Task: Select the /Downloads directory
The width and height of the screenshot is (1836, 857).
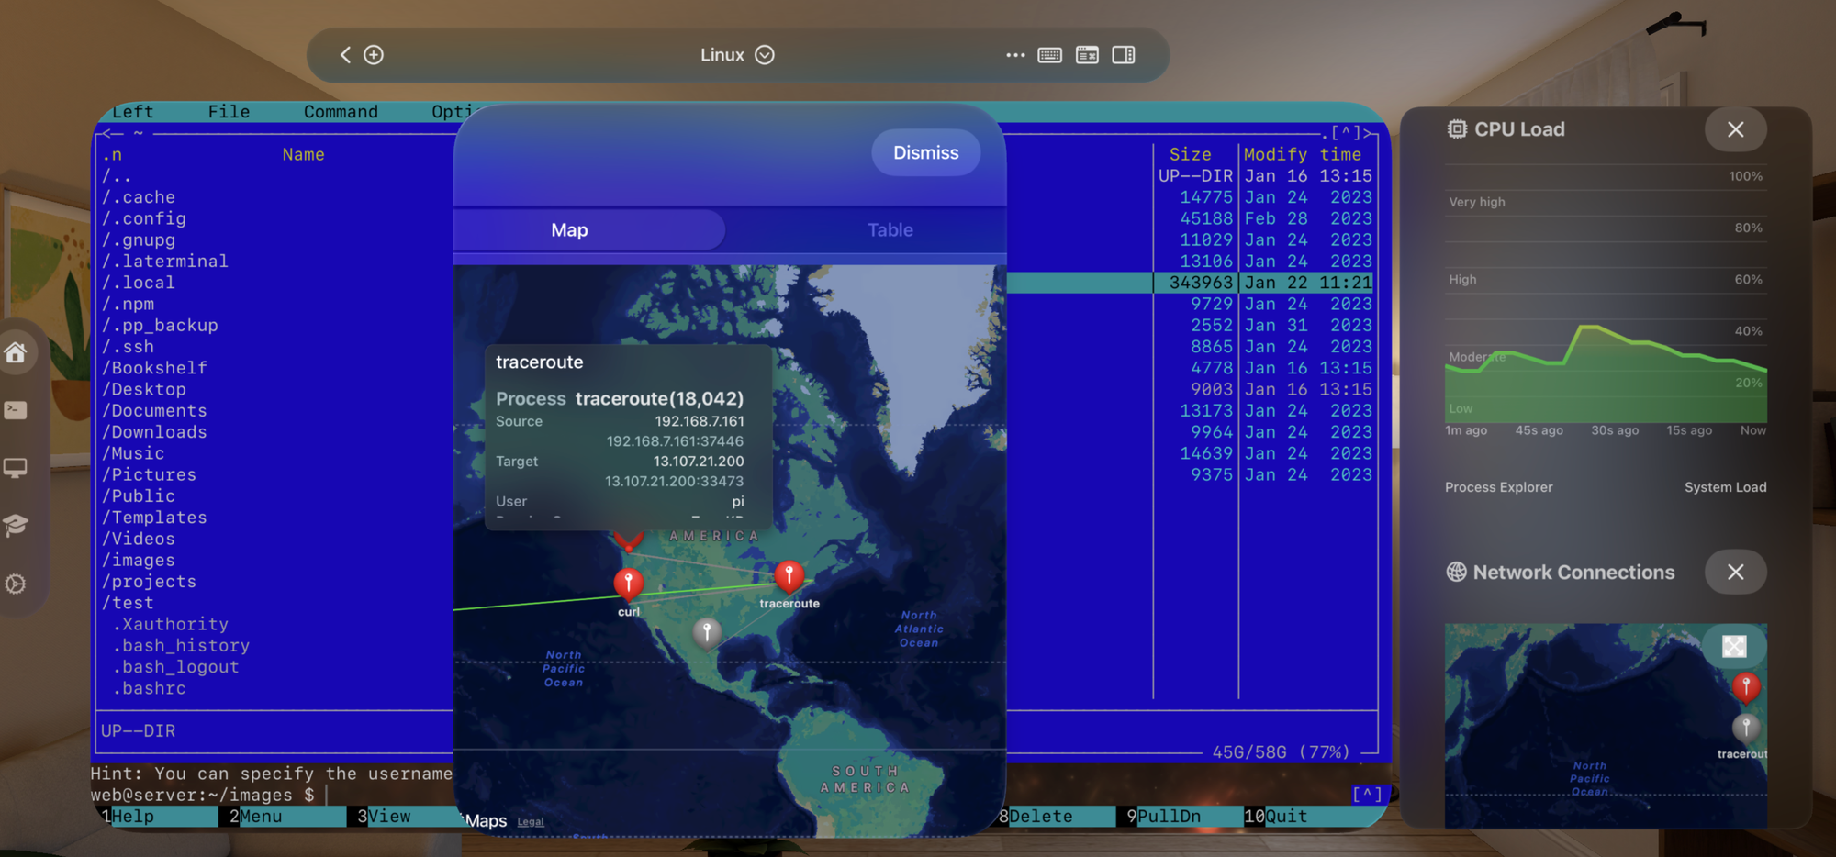Action: coord(154,432)
